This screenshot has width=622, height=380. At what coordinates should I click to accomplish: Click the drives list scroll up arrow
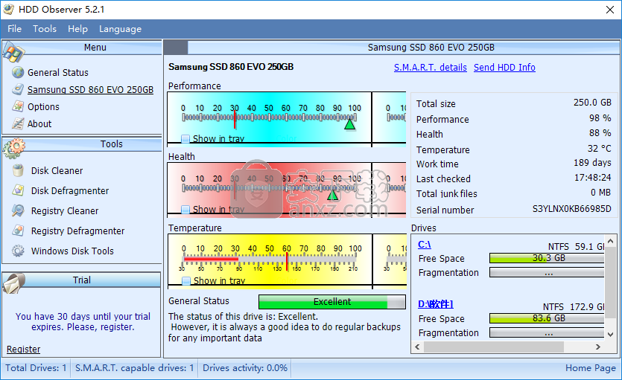pyautogui.click(x=611, y=241)
